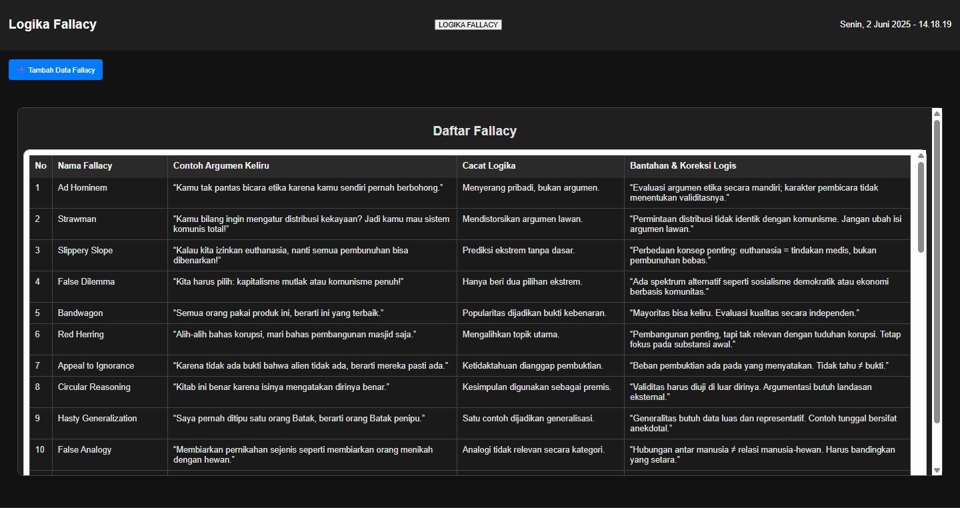Viewport: 960px width, 508px height.
Task: Click the date and time display
Action: [895, 25]
